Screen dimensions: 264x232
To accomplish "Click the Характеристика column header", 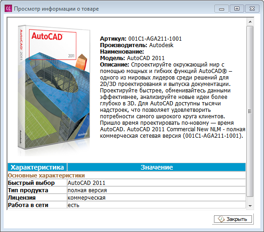I will [37, 167].
